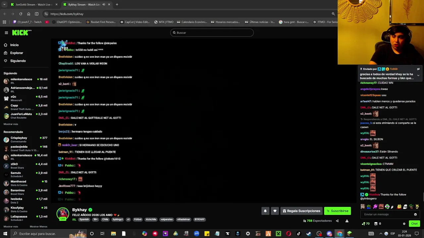Open xQc Minecraft channel in sidebar

pos(25,98)
